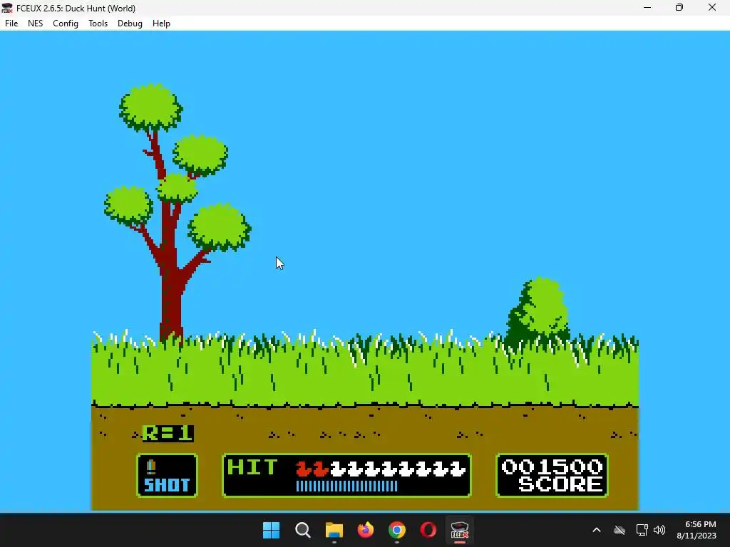Open the Tools menu

(98, 24)
